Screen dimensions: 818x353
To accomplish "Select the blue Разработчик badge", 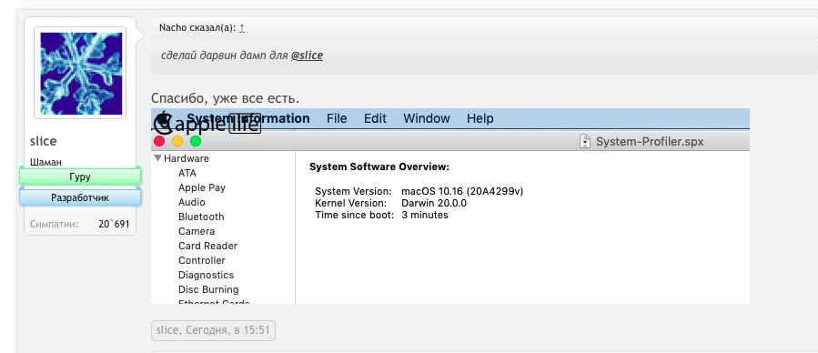I will [80, 197].
